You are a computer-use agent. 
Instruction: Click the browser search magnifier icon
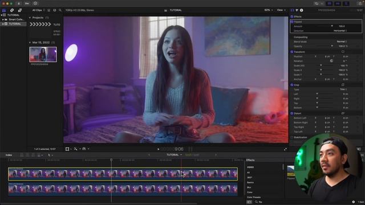[60, 10]
